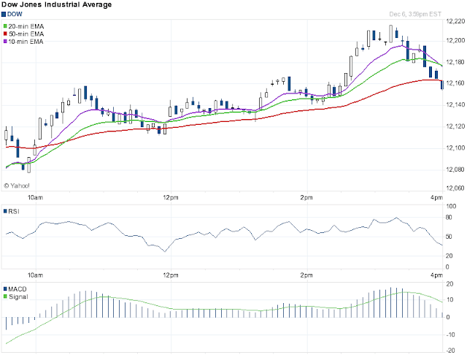467x355 pixels.
Task: Click the purple 10-min EMA color square
Action: click(5, 42)
